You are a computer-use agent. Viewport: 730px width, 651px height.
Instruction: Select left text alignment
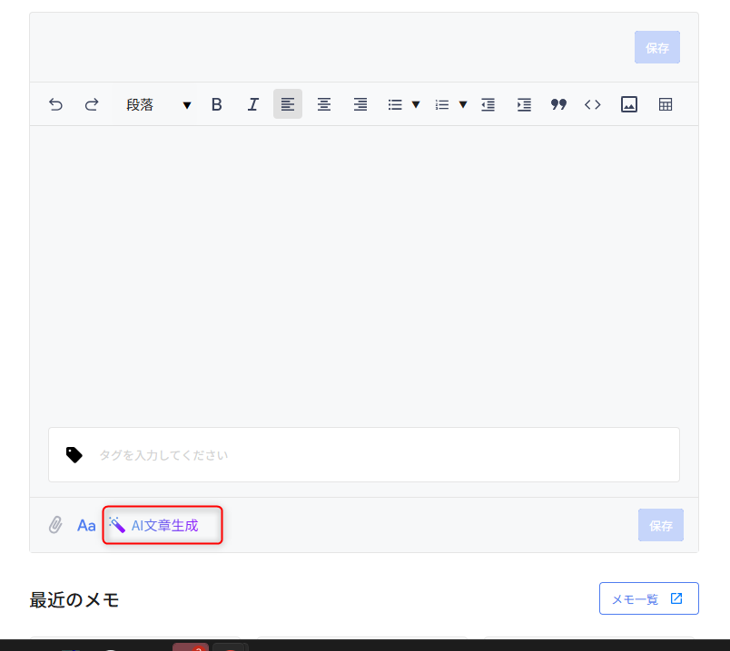[288, 104]
